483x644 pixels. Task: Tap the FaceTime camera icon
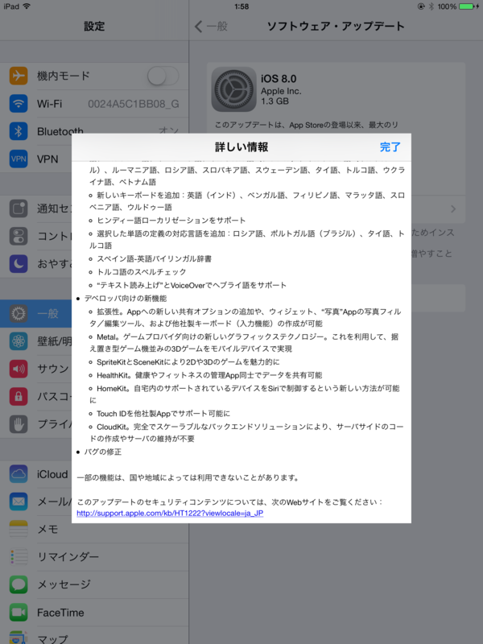coord(19,612)
